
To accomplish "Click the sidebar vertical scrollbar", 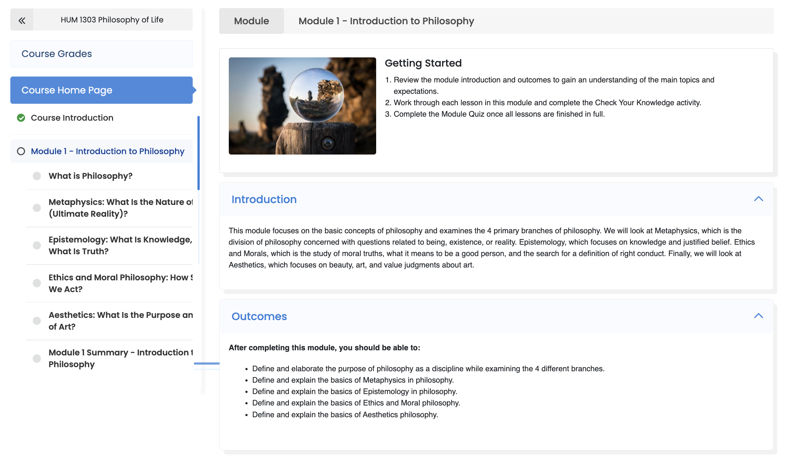I will (199, 153).
